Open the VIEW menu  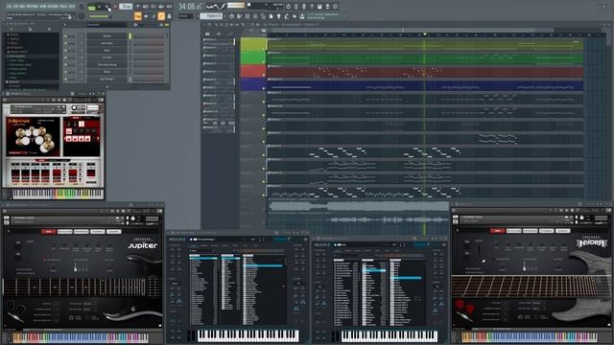tap(43, 7)
